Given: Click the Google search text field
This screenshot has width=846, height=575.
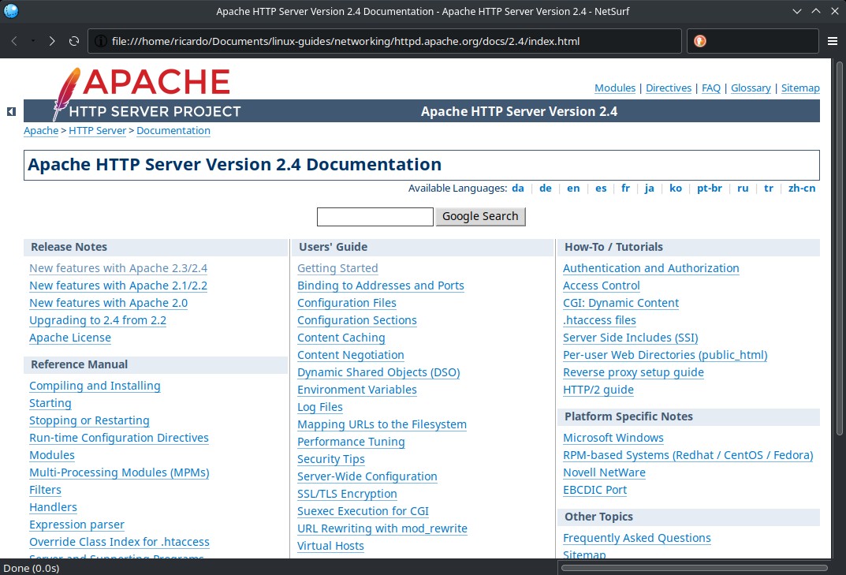Looking at the screenshot, I should 375,216.
